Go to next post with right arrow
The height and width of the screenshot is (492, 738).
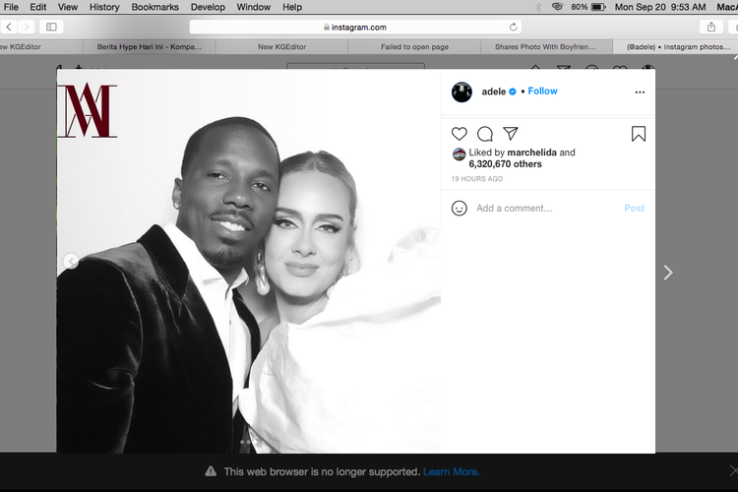coord(668,273)
